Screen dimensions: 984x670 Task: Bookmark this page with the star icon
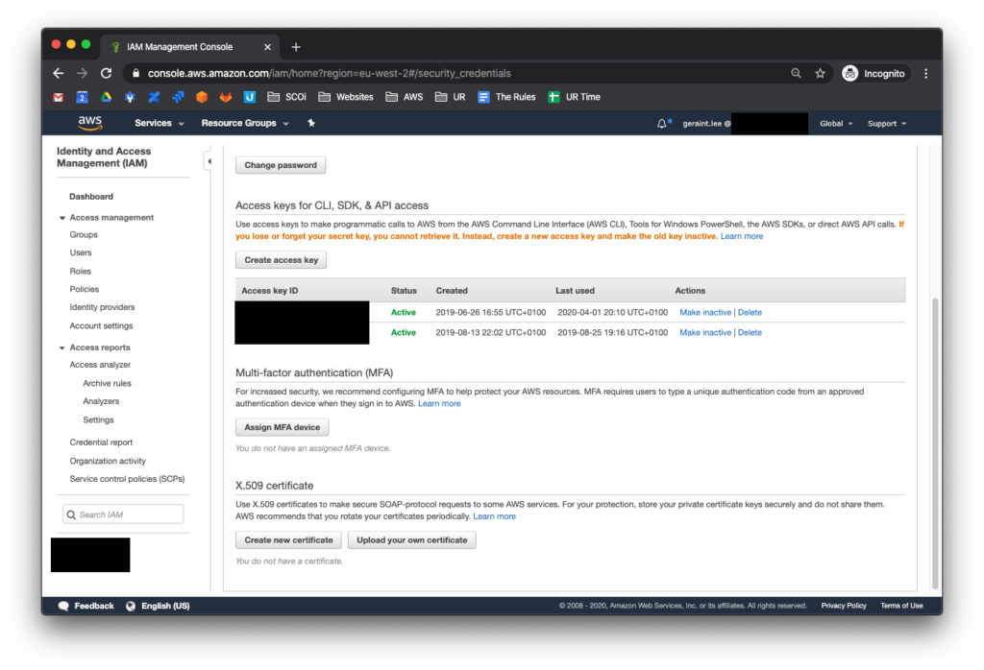[x=820, y=73]
